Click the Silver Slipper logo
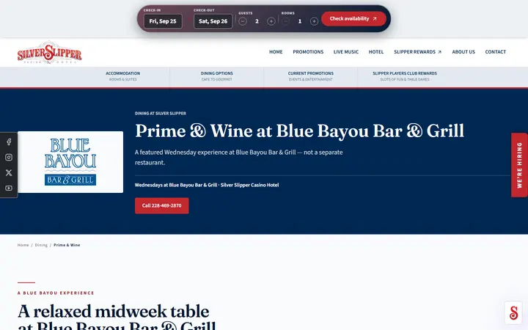Screen dimensions: 528x330 tap(50, 52)
